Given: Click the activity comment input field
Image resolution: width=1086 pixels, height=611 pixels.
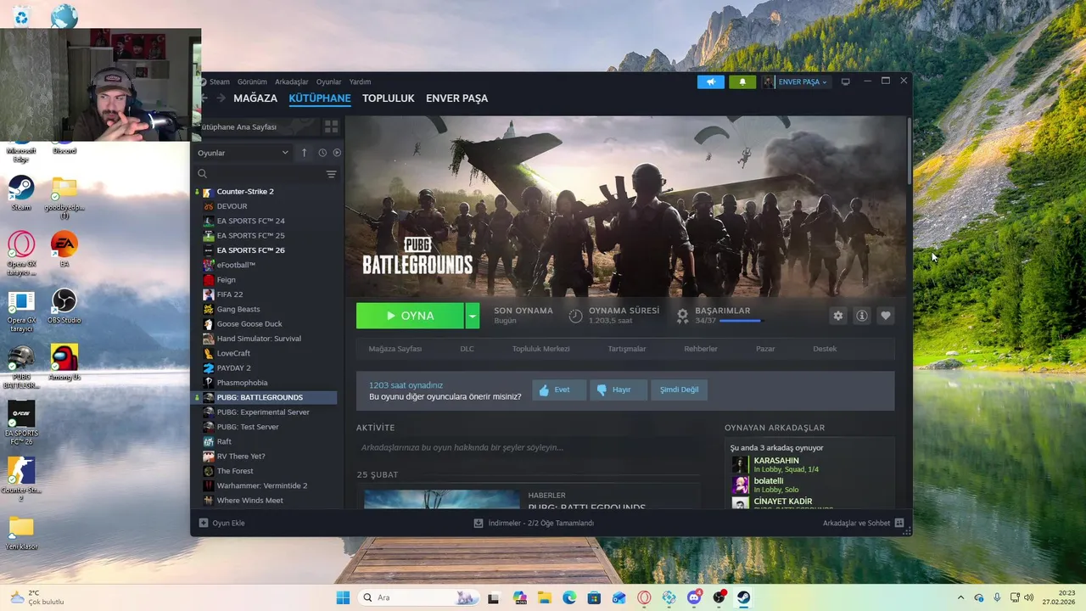Looking at the screenshot, I should pyautogui.click(x=528, y=447).
